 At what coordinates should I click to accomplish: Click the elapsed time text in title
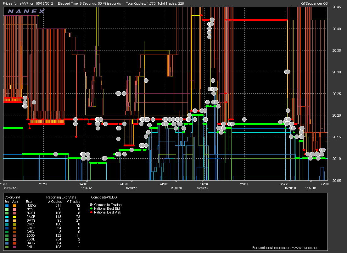[x=89, y=3]
